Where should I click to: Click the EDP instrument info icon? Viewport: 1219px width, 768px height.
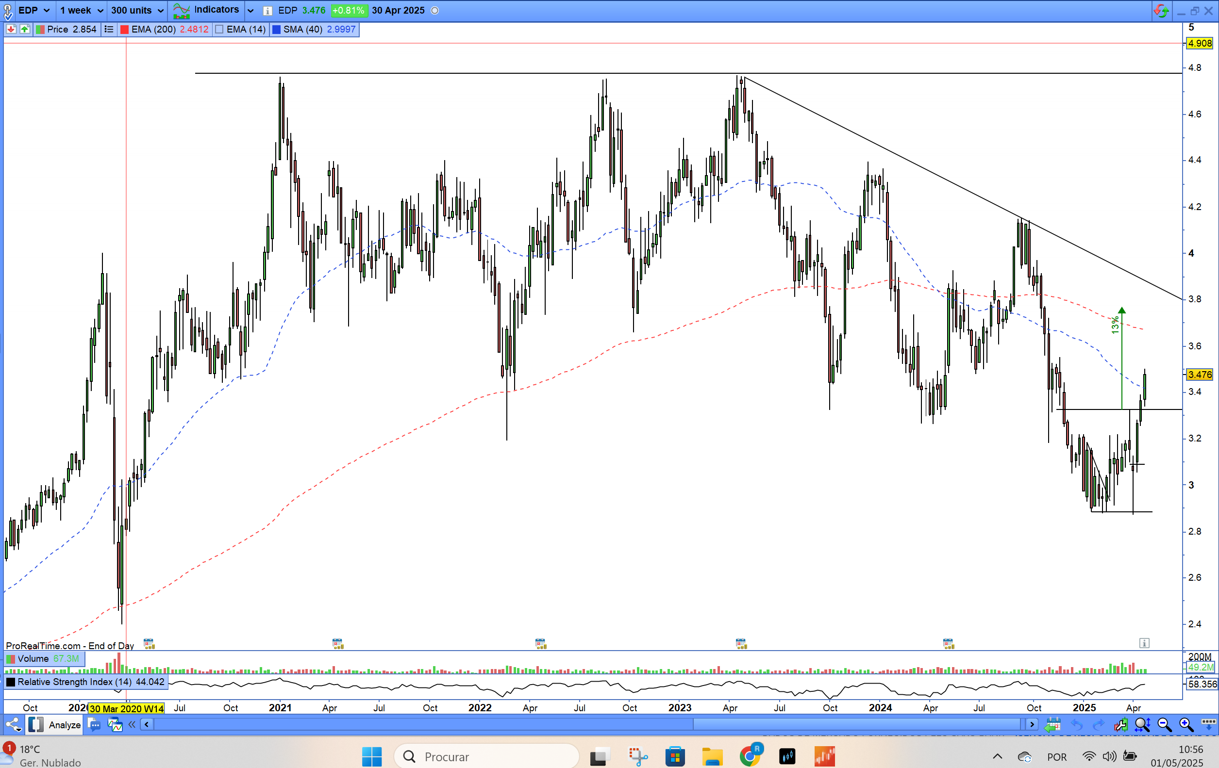tap(268, 11)
